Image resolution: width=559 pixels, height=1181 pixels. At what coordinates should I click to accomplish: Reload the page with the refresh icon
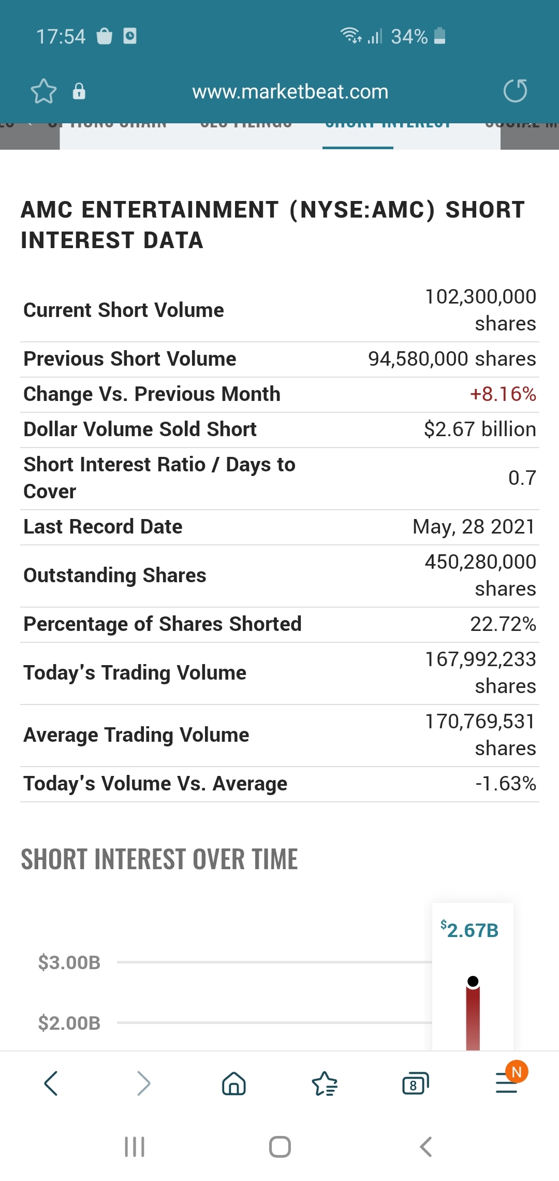[x=515, y=91]
